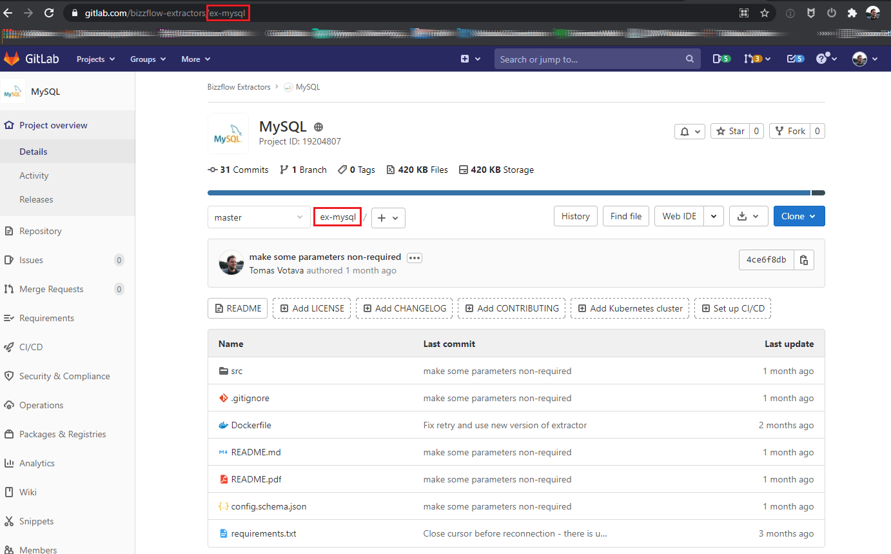Open Snippets in sidebar
891x554 pixels.
(68, 521)
